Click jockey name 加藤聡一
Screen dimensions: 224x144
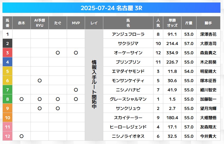[208, 99]
